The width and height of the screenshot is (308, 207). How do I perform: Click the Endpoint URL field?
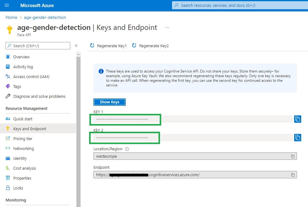pos(195,175)
